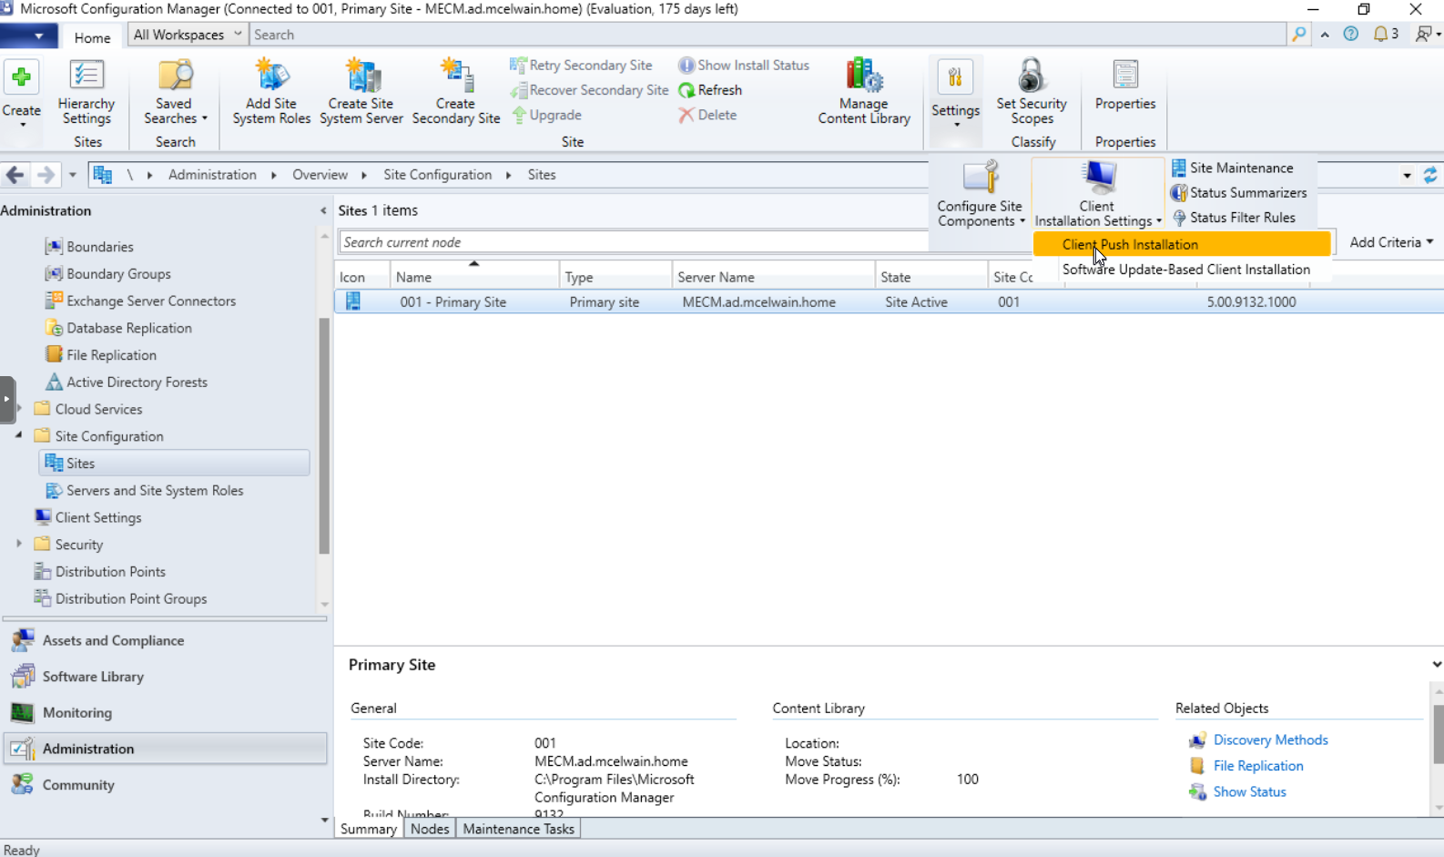Switch to the Maintenance Tasks tab
1444x857 pixels.
coord(518,829)
